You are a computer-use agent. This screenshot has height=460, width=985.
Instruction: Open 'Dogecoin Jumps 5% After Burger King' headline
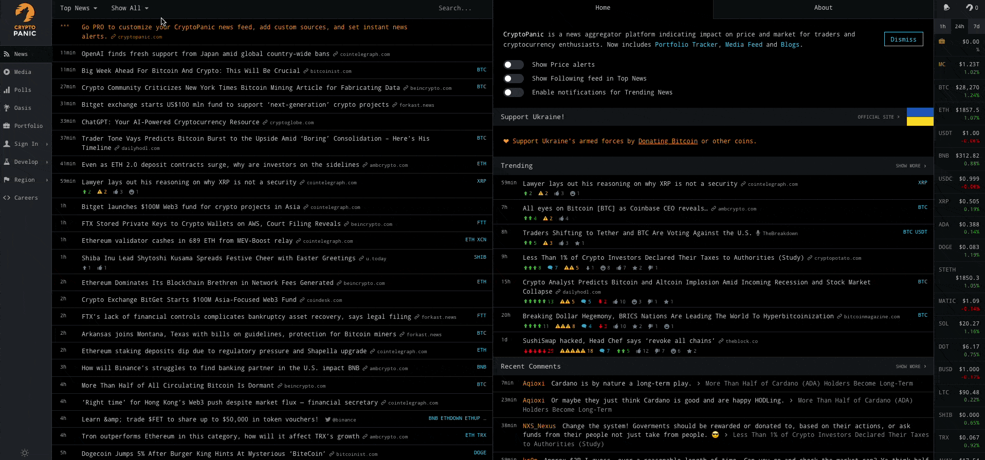tap(204, 454)
